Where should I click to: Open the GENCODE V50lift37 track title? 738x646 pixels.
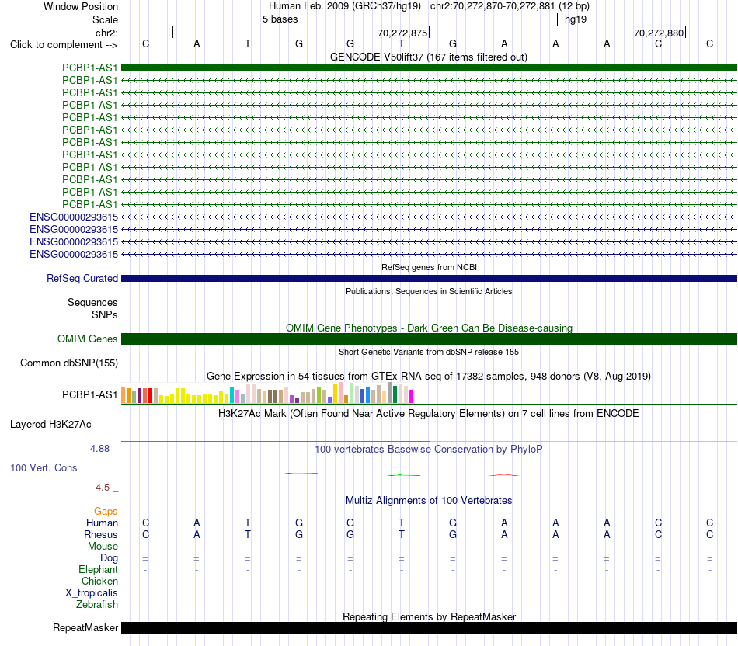pos(429,57)
